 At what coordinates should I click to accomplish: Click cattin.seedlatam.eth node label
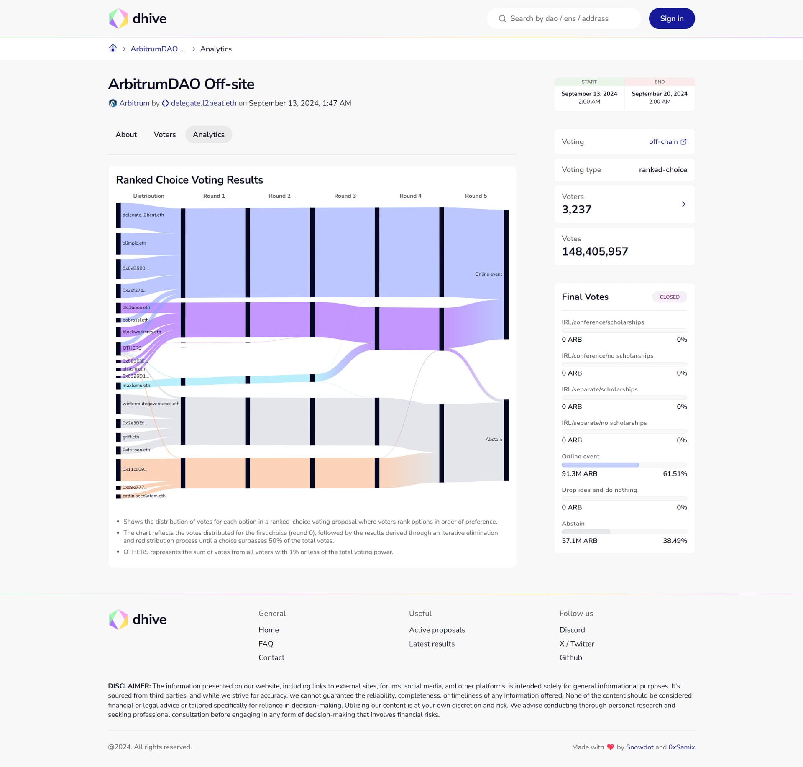tap(144, 496)
